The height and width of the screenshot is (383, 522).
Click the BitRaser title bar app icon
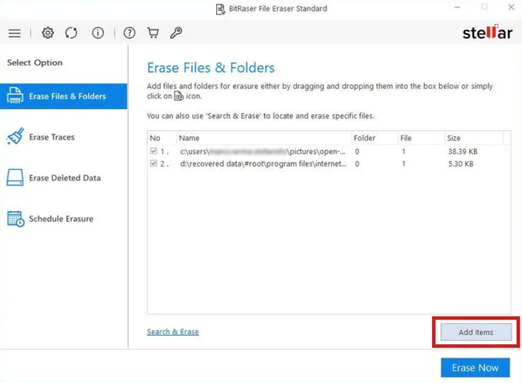pyautogui.click(x=220, y=9)
